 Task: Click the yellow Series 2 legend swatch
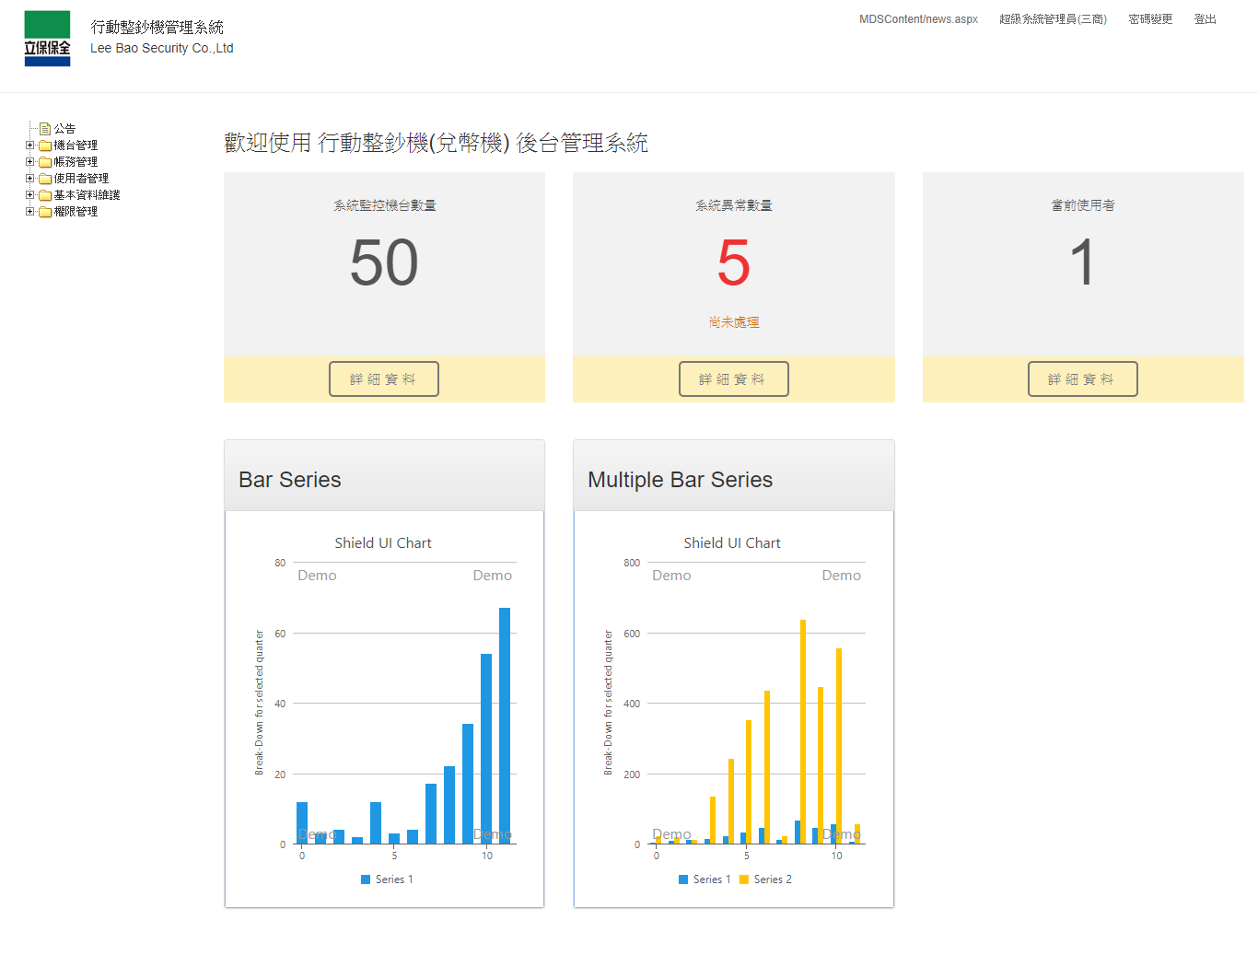744,879
